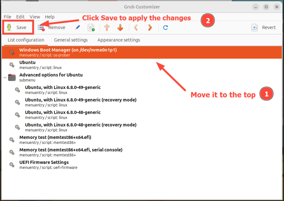
Task: Click the pencil edit entry icon
Action: 77,28
